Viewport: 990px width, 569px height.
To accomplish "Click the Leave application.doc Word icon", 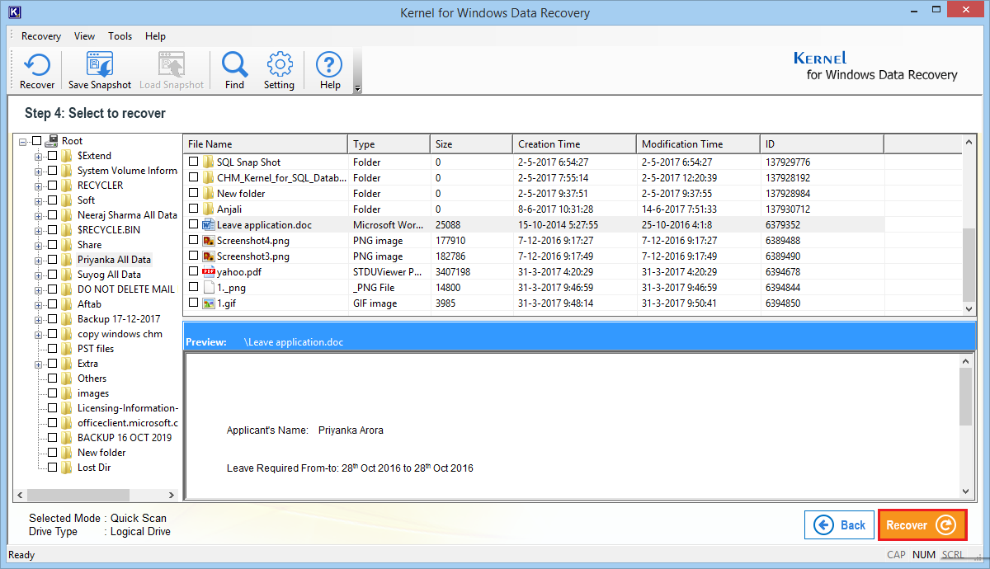I will point(208,225).
